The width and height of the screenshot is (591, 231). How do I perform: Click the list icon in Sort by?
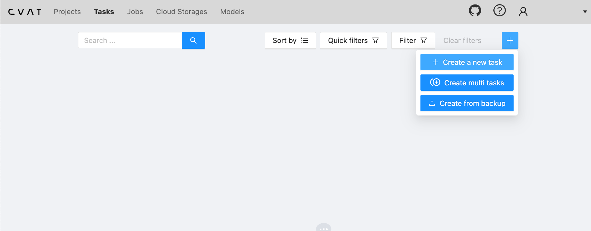[304, 40]
